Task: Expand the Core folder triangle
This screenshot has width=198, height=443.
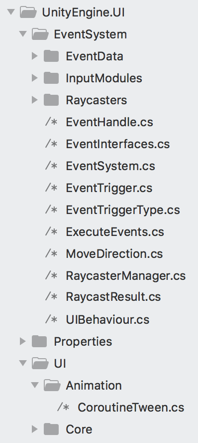Action: pos(35,429)
